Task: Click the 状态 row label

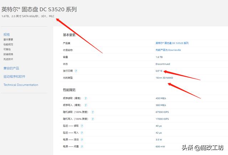Action: click(65, 64)
